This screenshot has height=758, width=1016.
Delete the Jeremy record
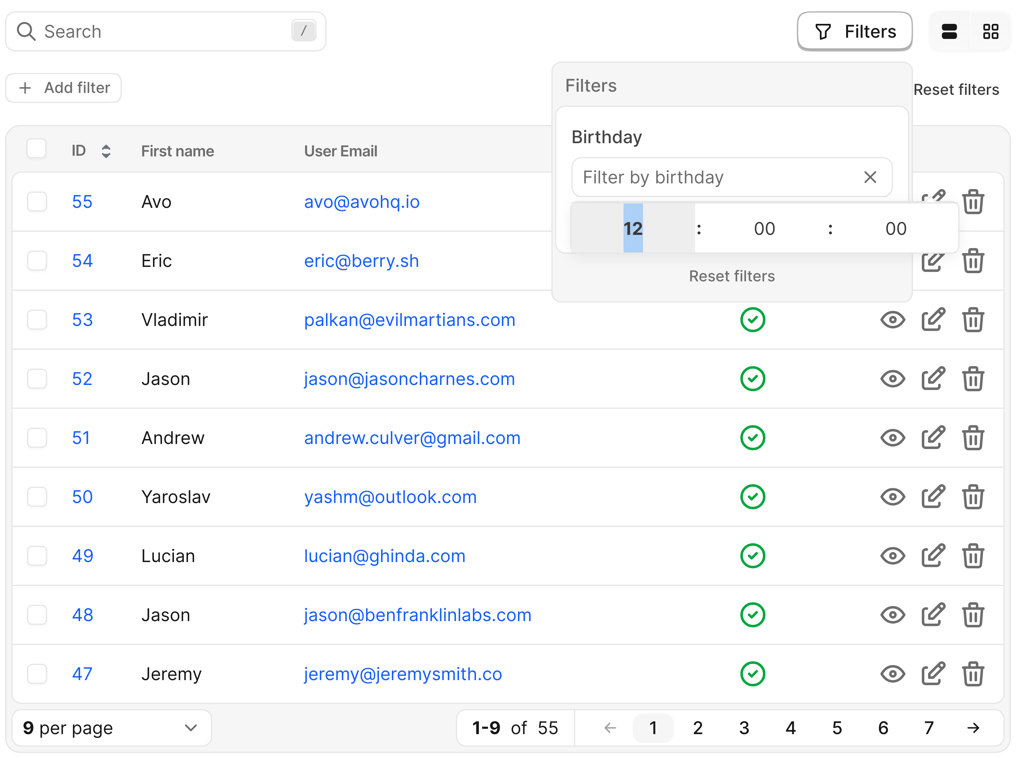973,674
